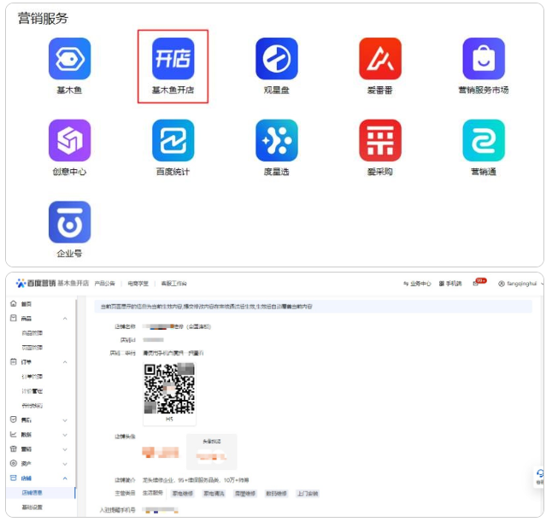Open the red 爱番番 app icon

(380, 59)
